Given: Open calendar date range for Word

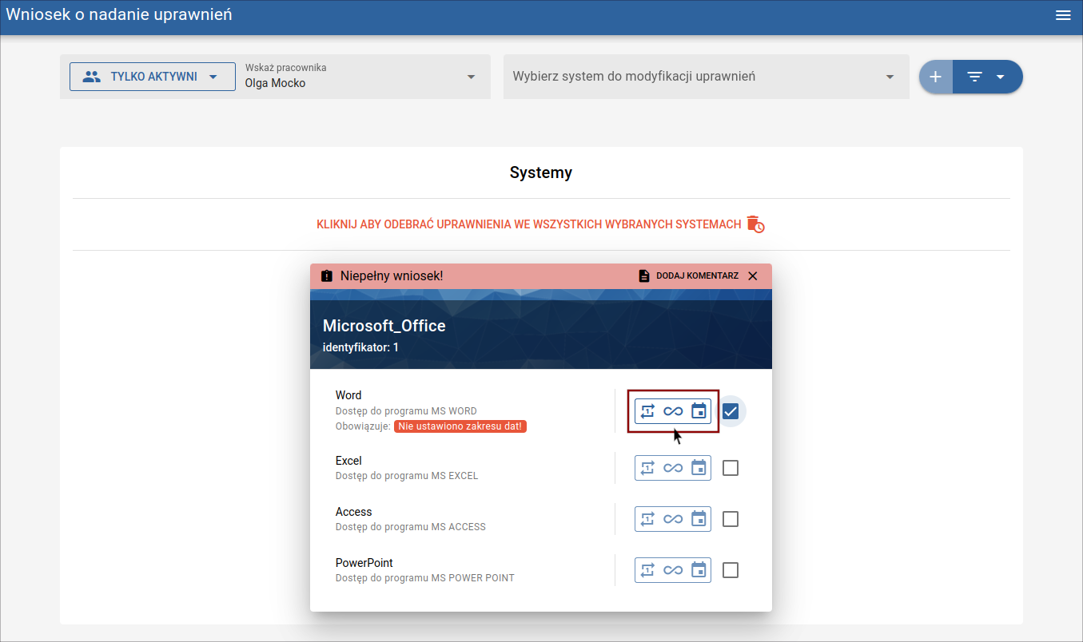Looking at the screenshot, I should pos(699,411).
